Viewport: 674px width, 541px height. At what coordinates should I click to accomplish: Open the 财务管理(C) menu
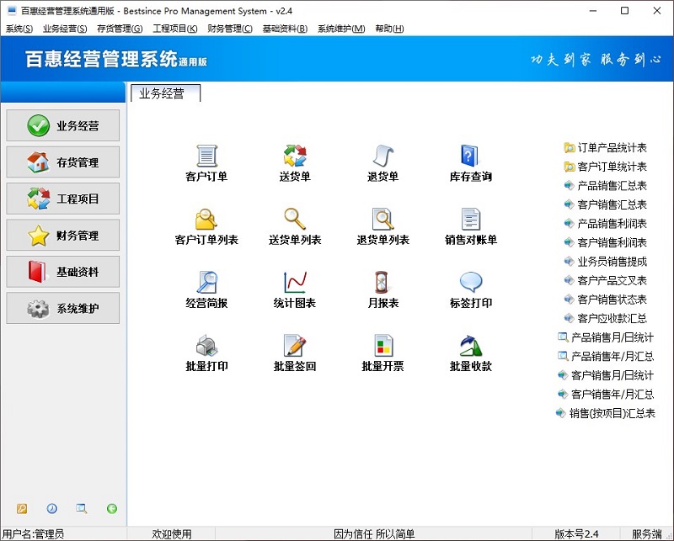click(230, 29)
